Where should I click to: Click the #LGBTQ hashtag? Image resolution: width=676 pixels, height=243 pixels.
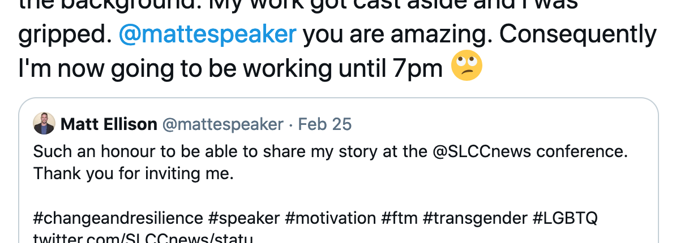coord(565,218)
